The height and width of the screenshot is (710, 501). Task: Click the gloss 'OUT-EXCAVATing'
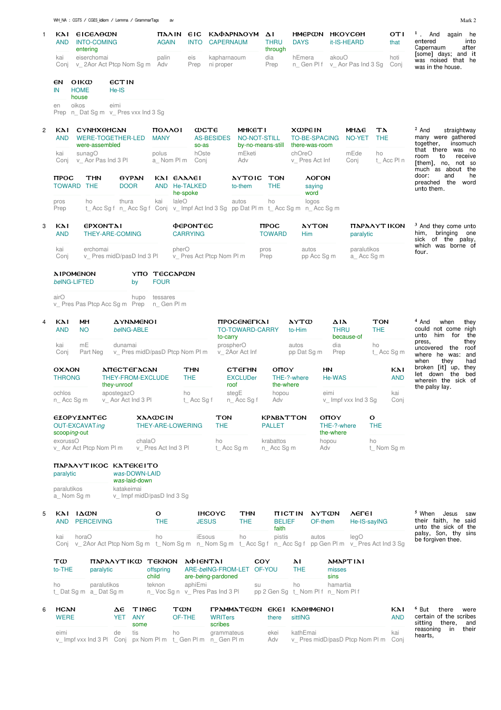coord(79,426)
